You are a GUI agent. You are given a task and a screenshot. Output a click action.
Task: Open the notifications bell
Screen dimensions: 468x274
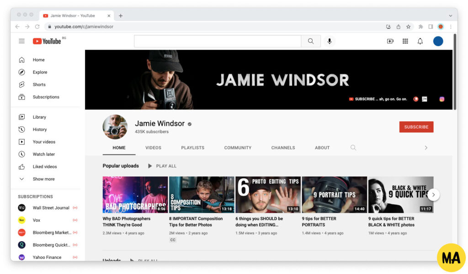pos(420,41)
